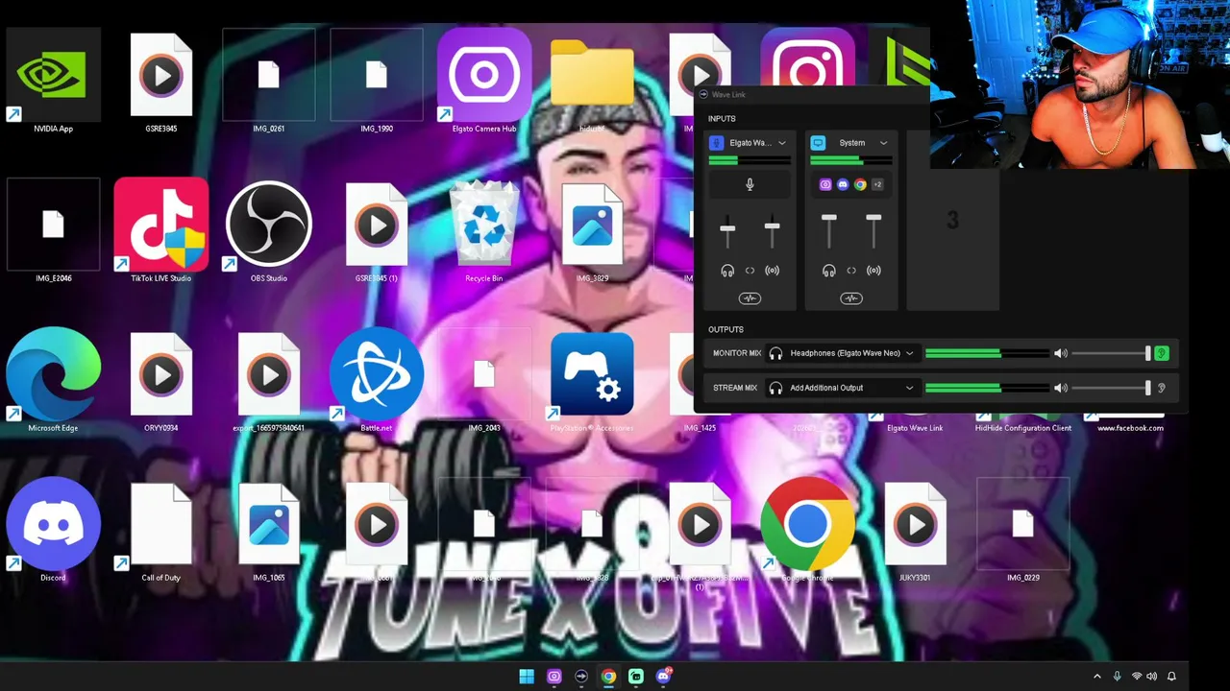The height and width of the screenshot is (691, 1230).
Task: Click the Stream Mix master volume slider
Action: pyautogui.click(x=1111, y=388)
